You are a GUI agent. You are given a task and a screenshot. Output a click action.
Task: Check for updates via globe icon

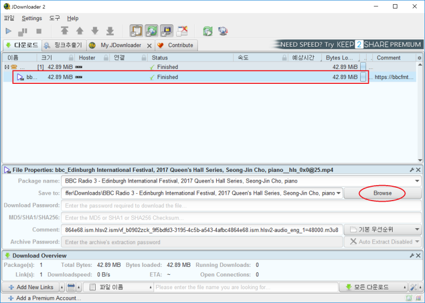223,31
